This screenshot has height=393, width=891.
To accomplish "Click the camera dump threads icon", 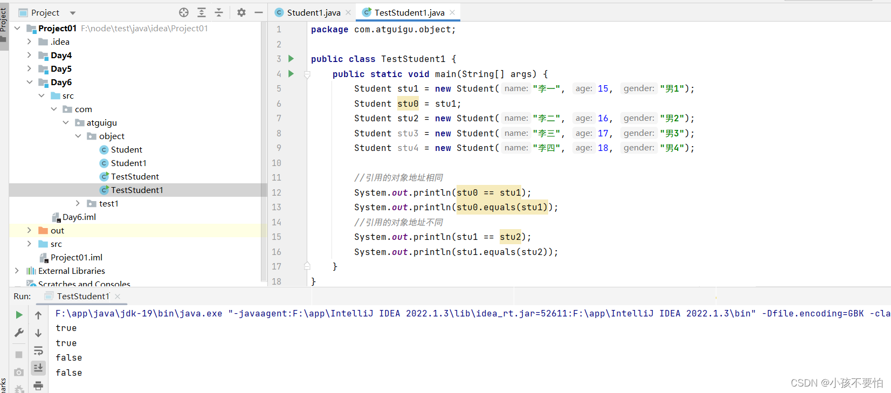I will tap(19, 373).
